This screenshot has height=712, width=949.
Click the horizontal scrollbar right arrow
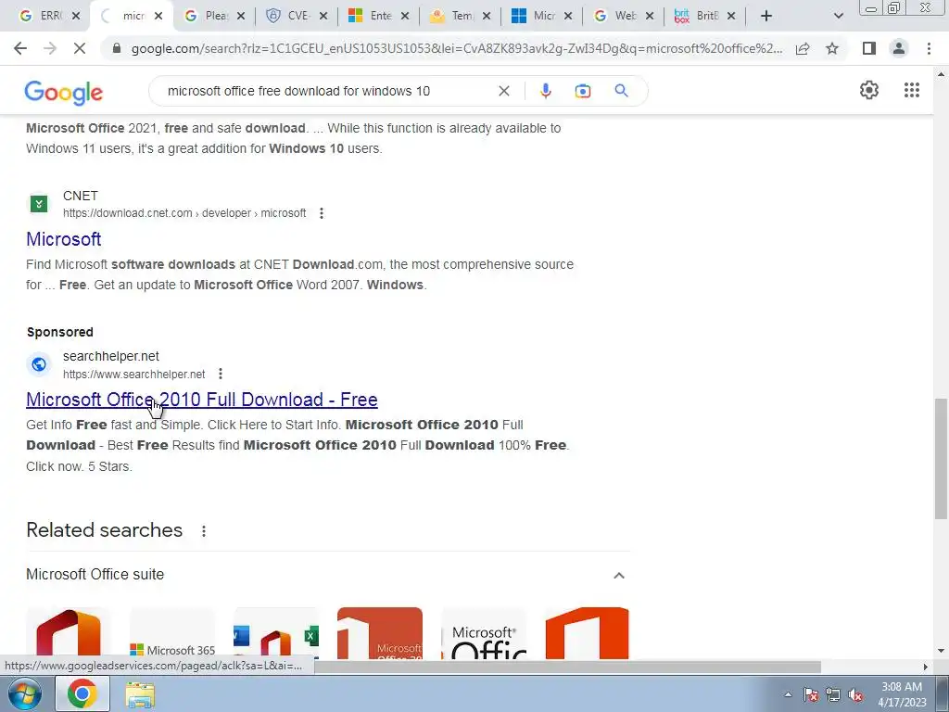tap(925, 667)
